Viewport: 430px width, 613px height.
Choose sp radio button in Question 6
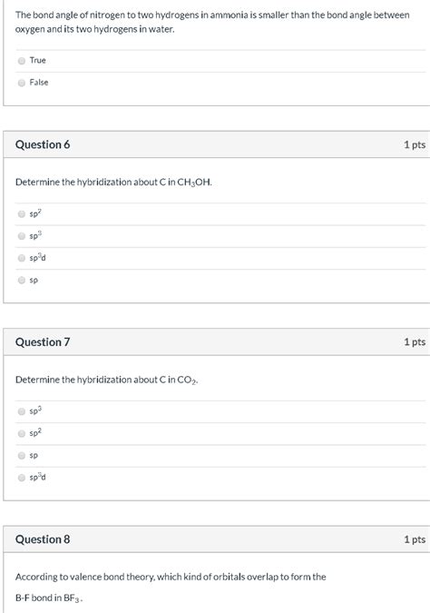tap(22, 280)
